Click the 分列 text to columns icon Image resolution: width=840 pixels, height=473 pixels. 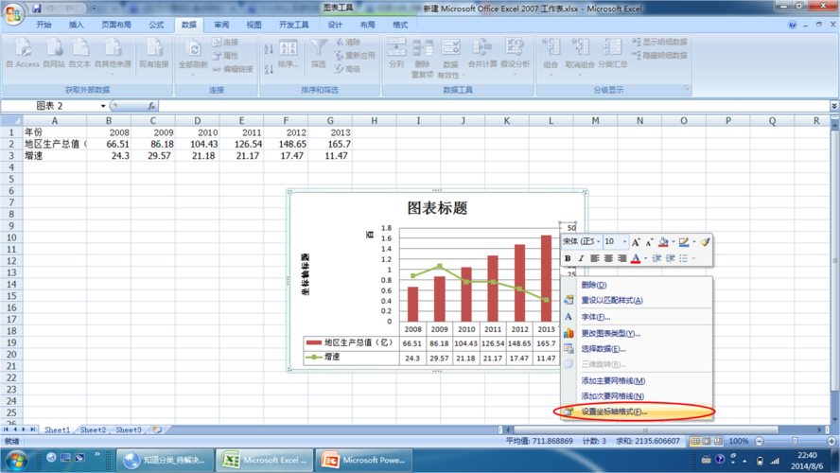pyautogui.click(x=396, y=54)
